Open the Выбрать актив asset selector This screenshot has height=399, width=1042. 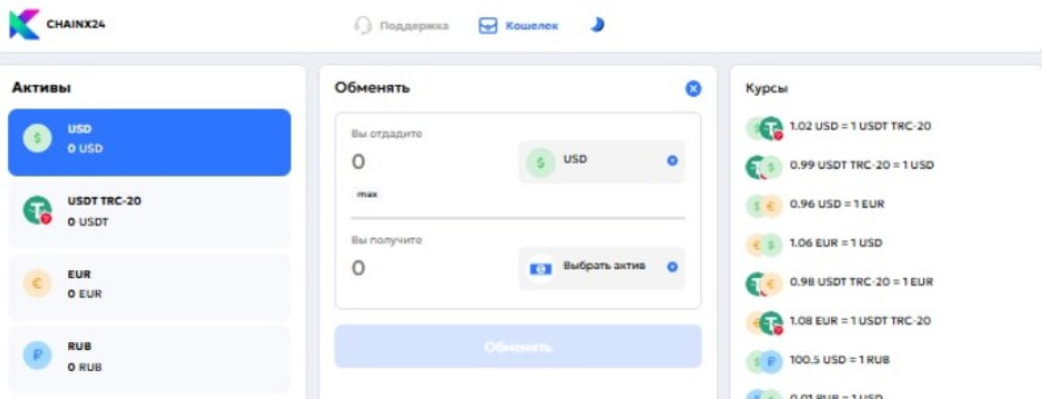601,267
